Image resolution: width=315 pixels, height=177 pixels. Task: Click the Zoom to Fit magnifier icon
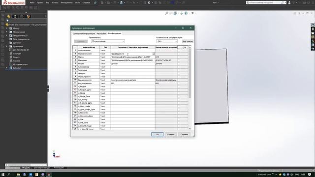coord(166,13)
